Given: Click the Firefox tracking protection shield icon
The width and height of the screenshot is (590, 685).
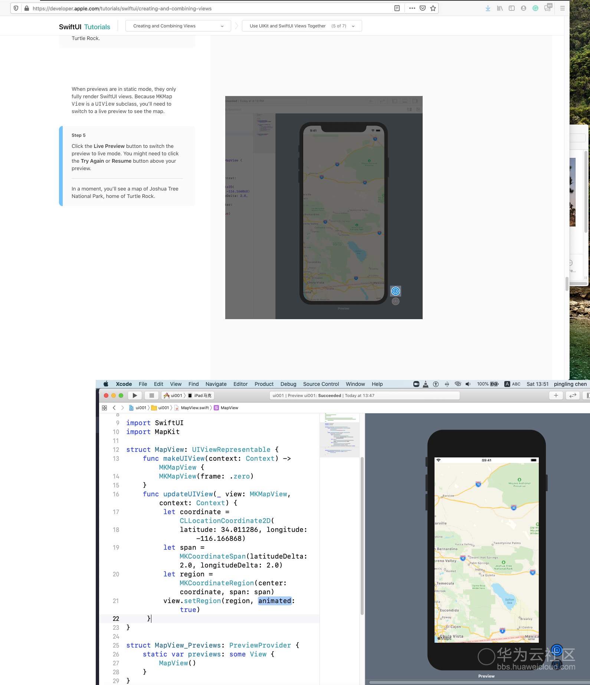Looking at the screenshot, I should (x=16, y=8).
